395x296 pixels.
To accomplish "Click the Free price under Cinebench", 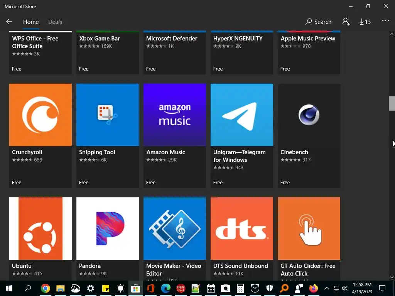I will point(285,182).
